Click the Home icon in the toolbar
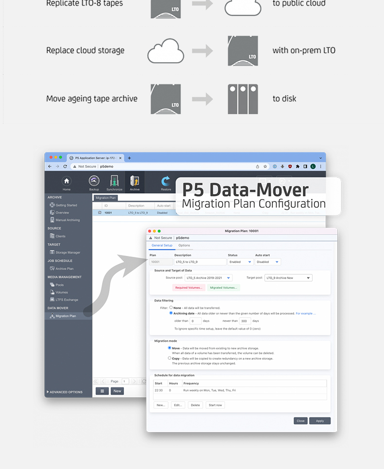 [67, 182]
